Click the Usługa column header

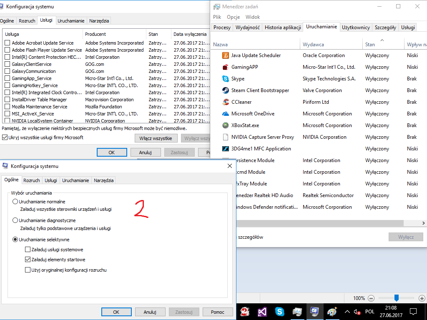coord(43,34)
